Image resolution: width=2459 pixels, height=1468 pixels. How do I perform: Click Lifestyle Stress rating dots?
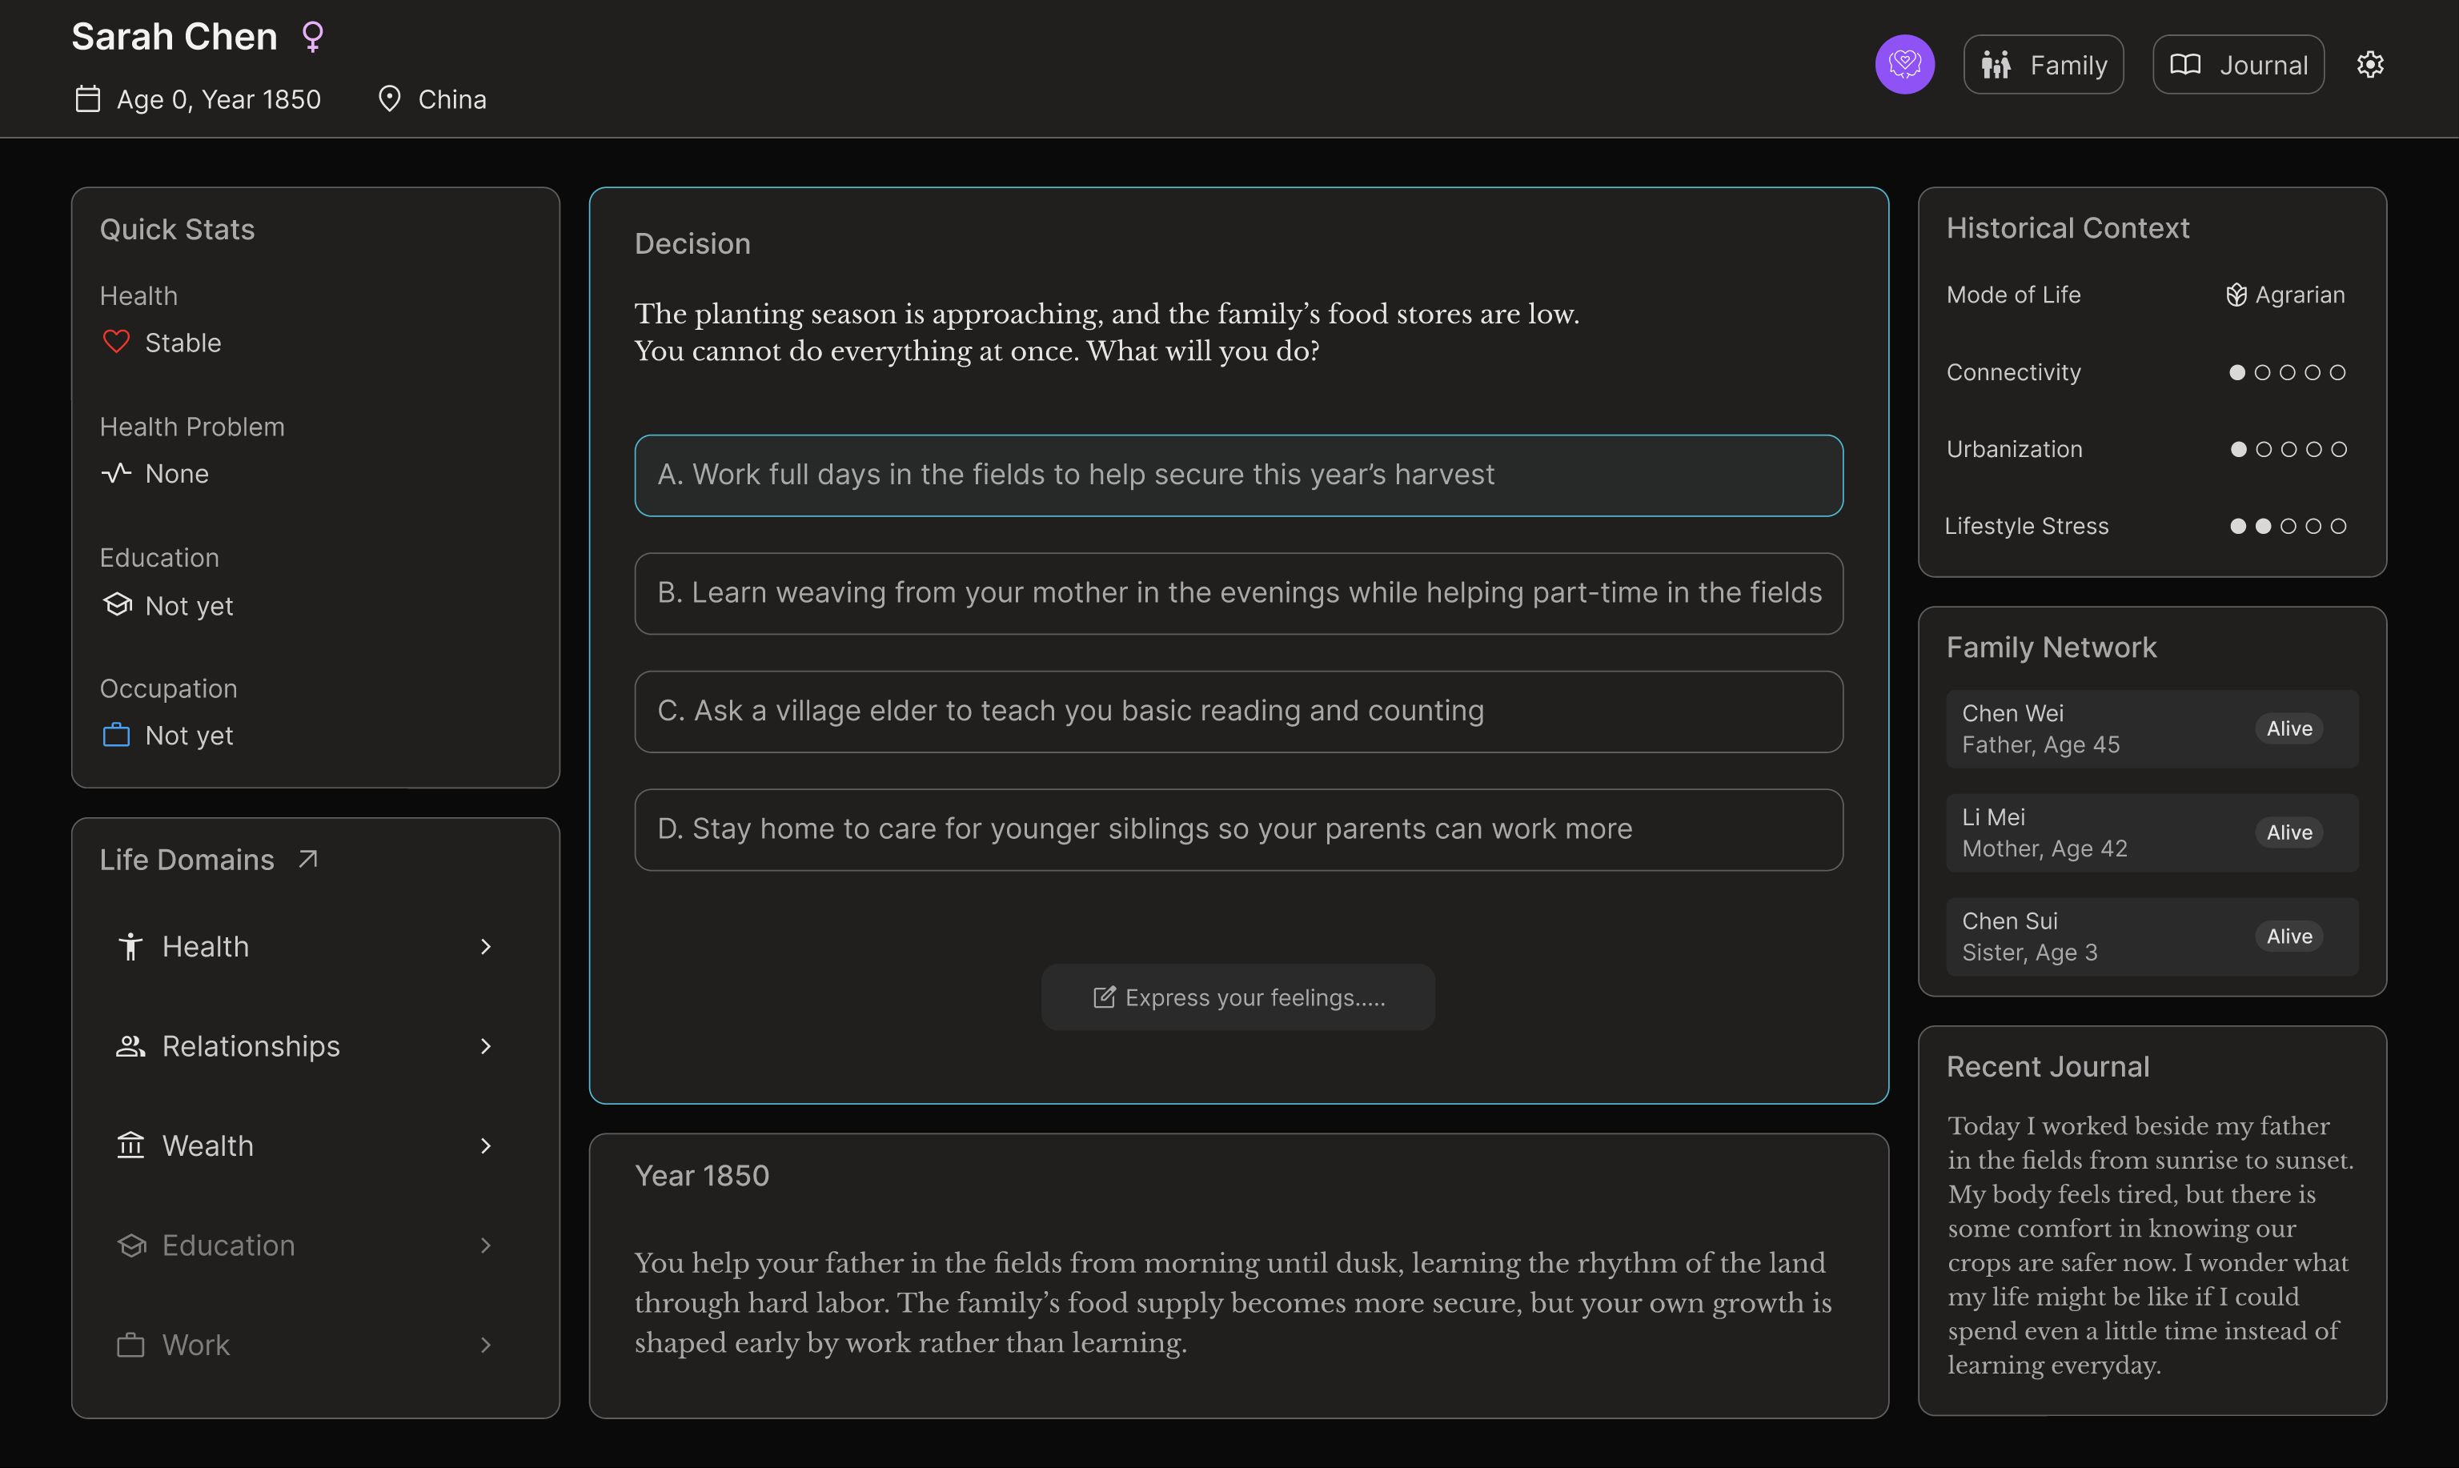[2287, 526]
